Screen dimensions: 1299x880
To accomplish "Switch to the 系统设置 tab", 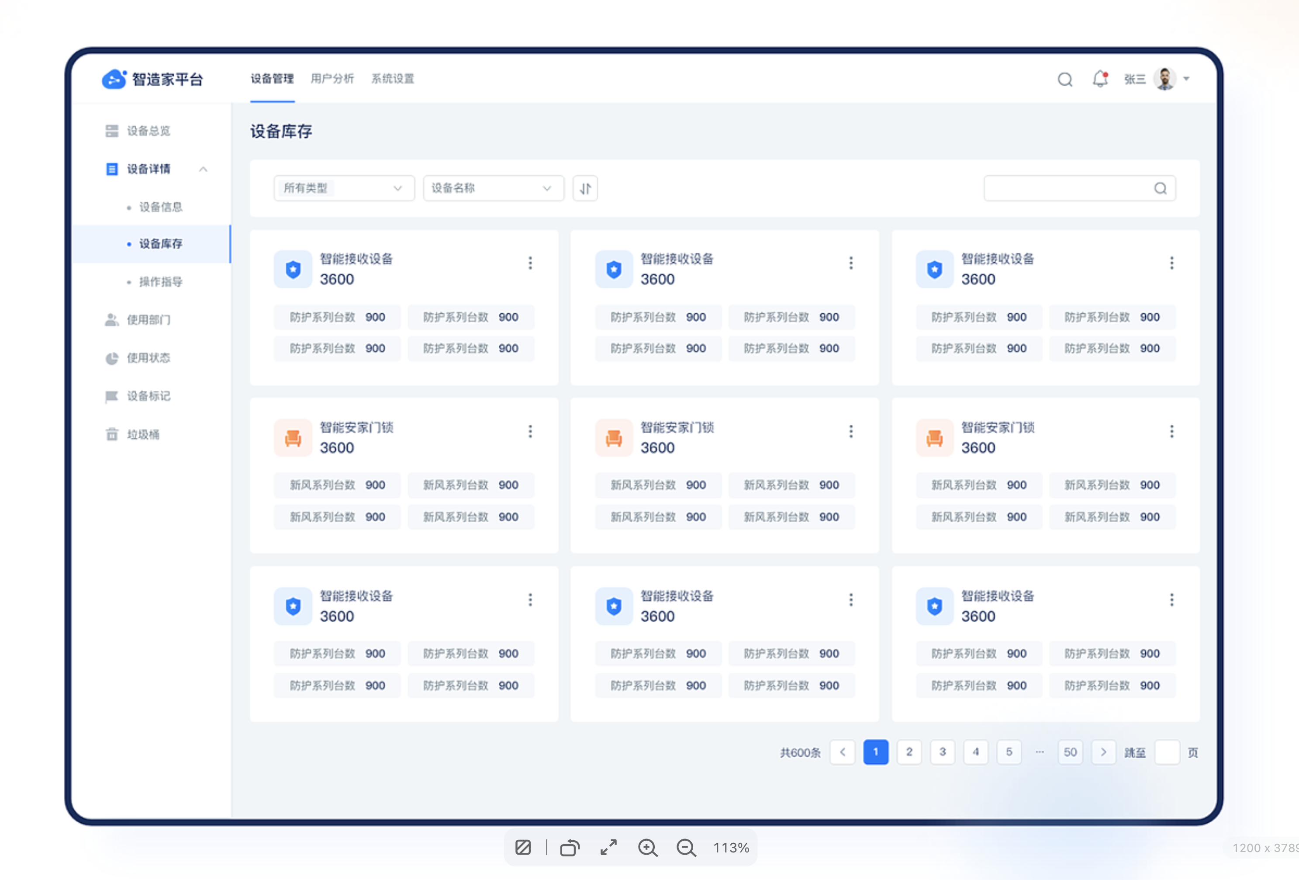I will pyautogui.click(x=392, y=79).
